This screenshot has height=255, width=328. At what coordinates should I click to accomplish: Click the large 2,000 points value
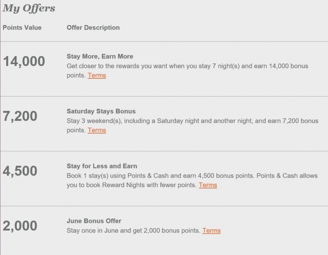(x=20, y=226)
